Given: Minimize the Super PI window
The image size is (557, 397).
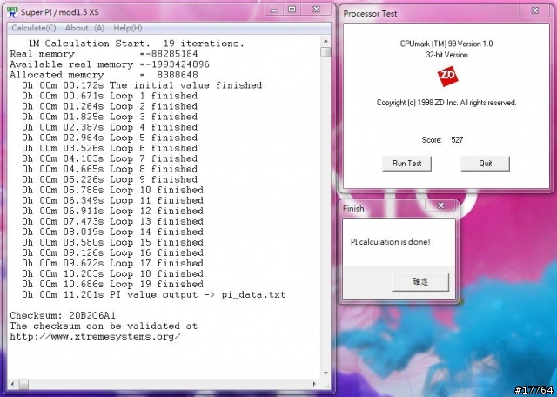Looking at the screenshot, I should pos(274,10).
